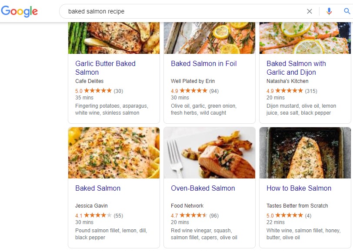Click the Garlic and Dijon salmon photo
The image size is (353, 251).
[305, 38]
